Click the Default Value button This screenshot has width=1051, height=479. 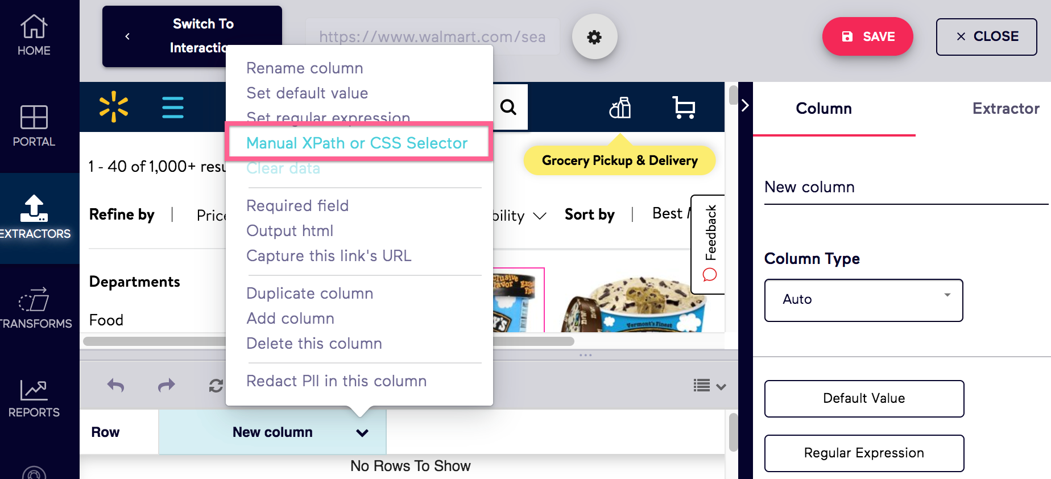[864, 398]
